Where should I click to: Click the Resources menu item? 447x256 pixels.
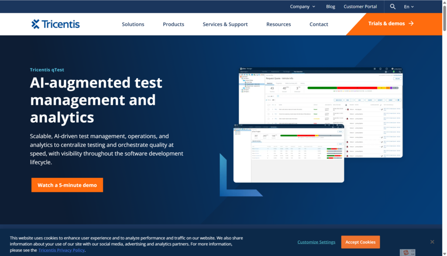(x=279, y=24)
